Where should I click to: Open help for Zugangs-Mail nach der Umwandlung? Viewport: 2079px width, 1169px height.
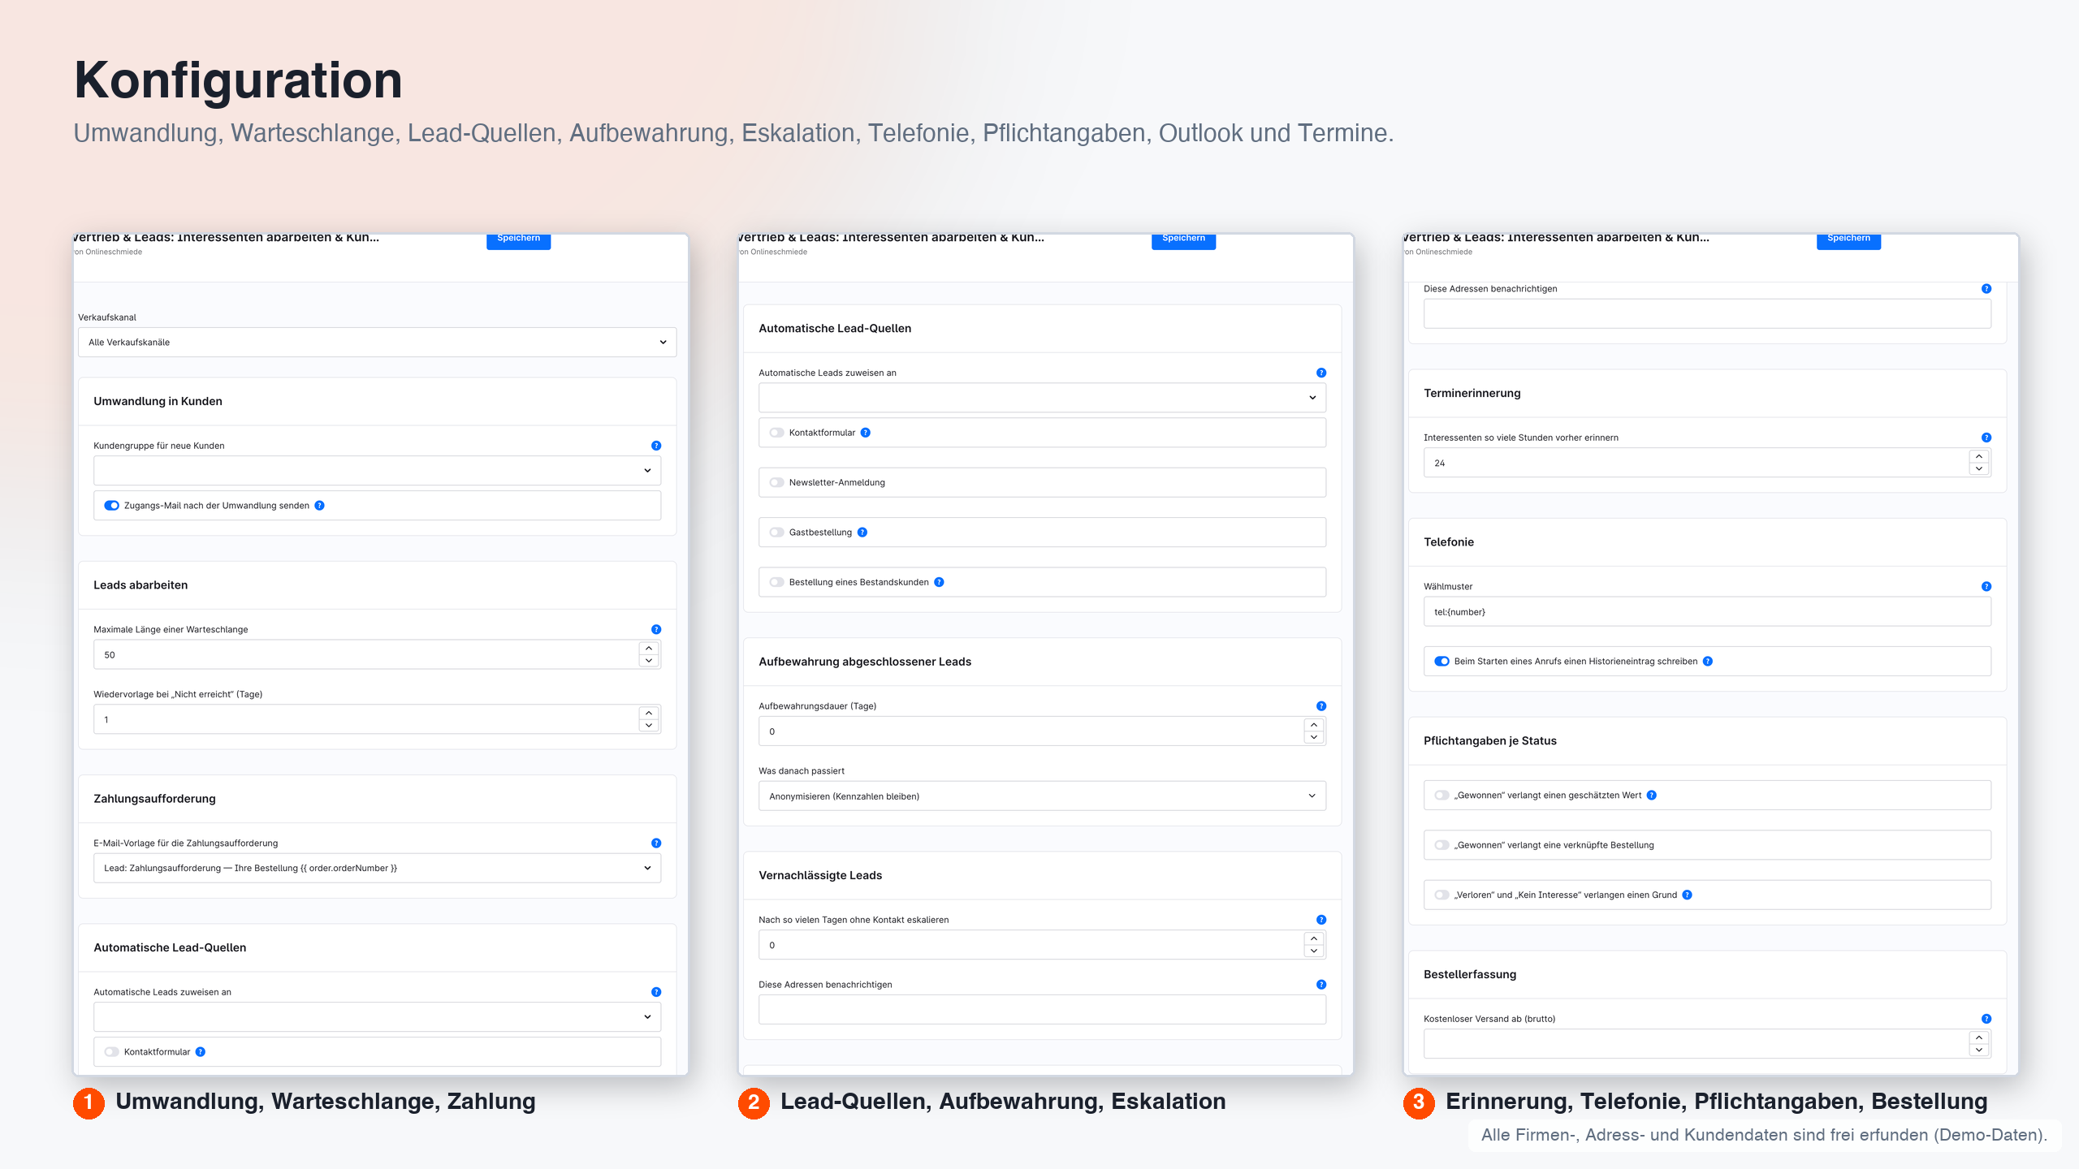point(320,506)
